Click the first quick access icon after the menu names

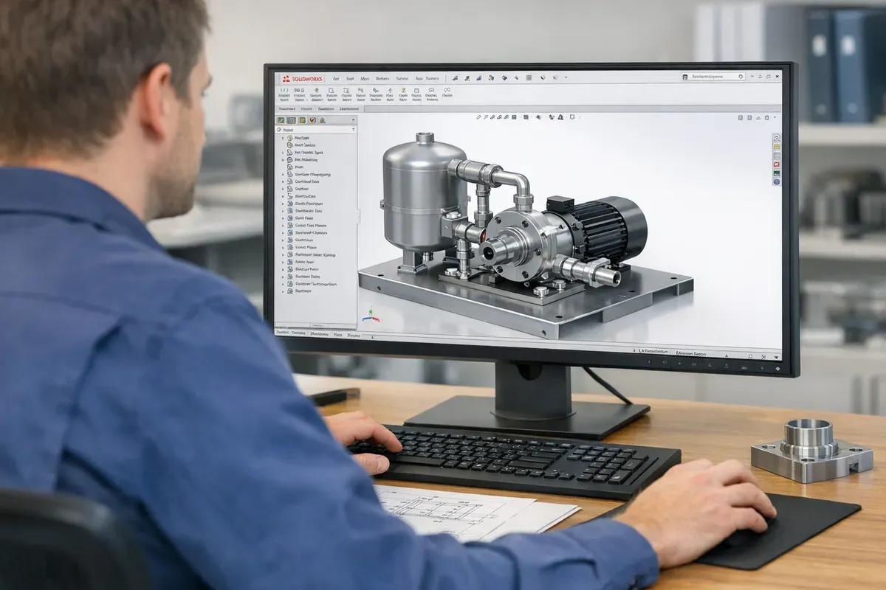click(x=455, y=78)
